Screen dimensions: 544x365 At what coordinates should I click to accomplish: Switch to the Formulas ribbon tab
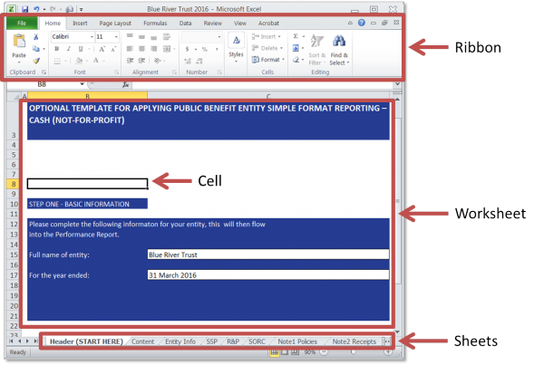point(155,24)
